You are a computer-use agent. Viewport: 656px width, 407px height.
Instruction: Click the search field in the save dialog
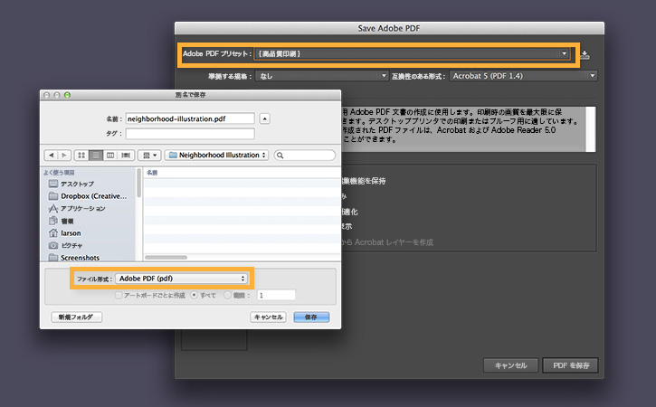[x=305, y=156]
